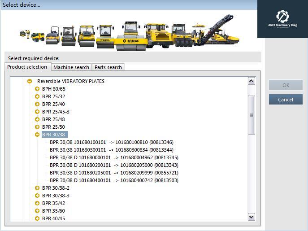This screenshot has height=231, width=308.
Task: Select BPR 30/38 101680100101 (00813346) entry
Action: pyautogui.click(x=112, y=142)
